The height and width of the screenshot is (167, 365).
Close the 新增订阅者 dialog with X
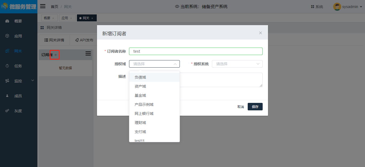click(261, 33)
